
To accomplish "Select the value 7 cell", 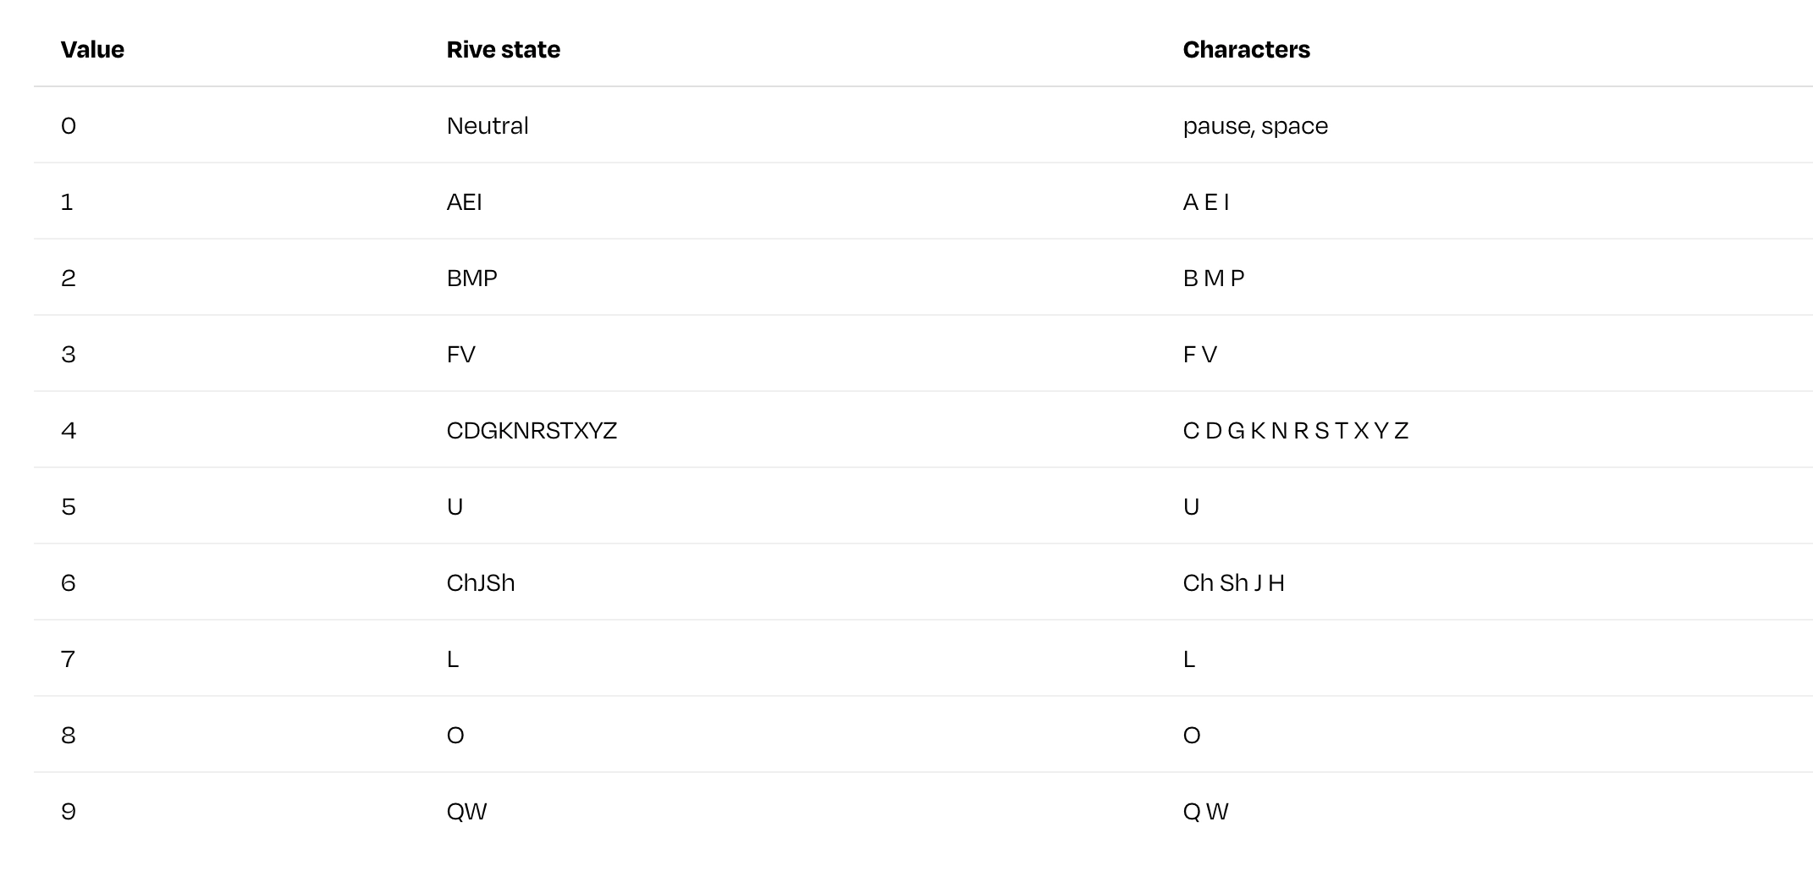I will tap(69, 659).
